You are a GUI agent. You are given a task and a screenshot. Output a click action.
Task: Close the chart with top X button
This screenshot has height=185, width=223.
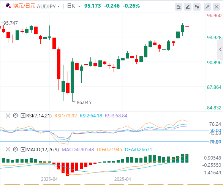tap(217, 7)
